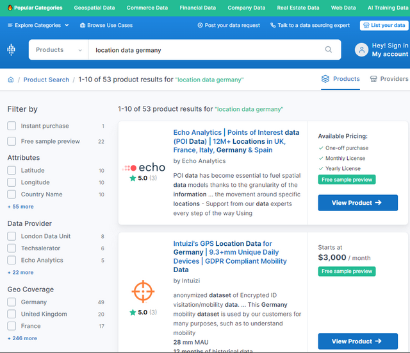This screenshot has height=353, width=410.
Task: Click the Products layers icon tab
Action: pos(325,79)
